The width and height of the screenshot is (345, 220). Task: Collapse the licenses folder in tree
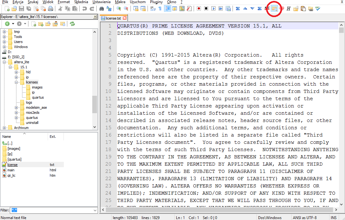pos(16,82)
